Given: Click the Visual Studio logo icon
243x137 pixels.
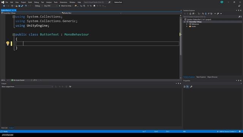Looking at the screenshot, I should (3, 2).
